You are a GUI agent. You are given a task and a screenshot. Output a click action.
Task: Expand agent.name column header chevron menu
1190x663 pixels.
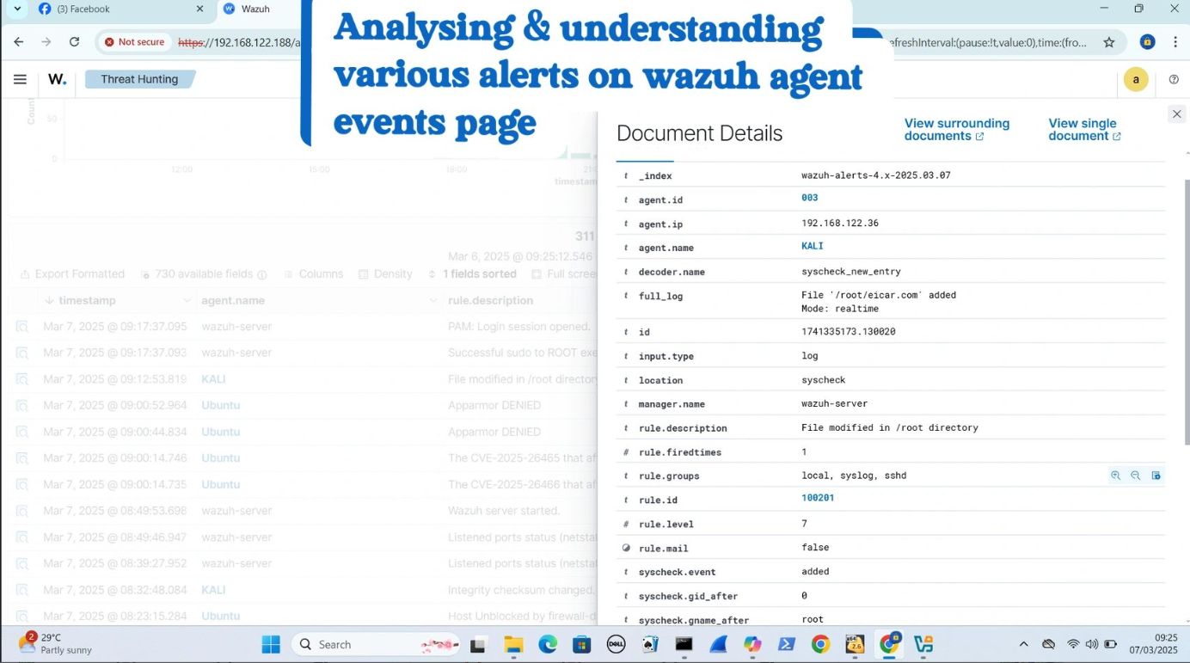coord(433,300)
